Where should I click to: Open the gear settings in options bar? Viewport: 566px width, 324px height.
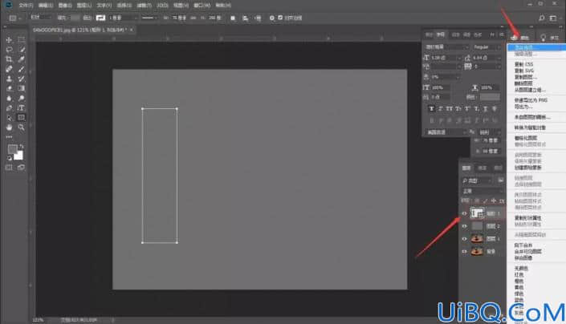[x=272, y=18]
